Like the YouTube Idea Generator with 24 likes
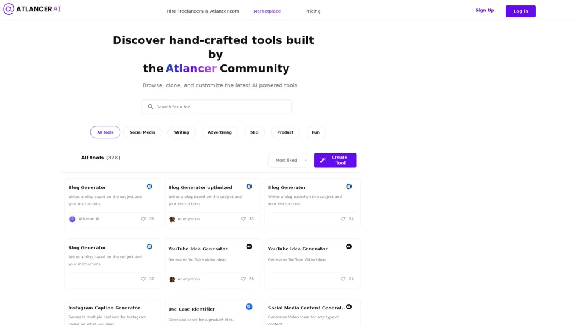The height and width of the screenshot is (325, 578). coord(343,279)
